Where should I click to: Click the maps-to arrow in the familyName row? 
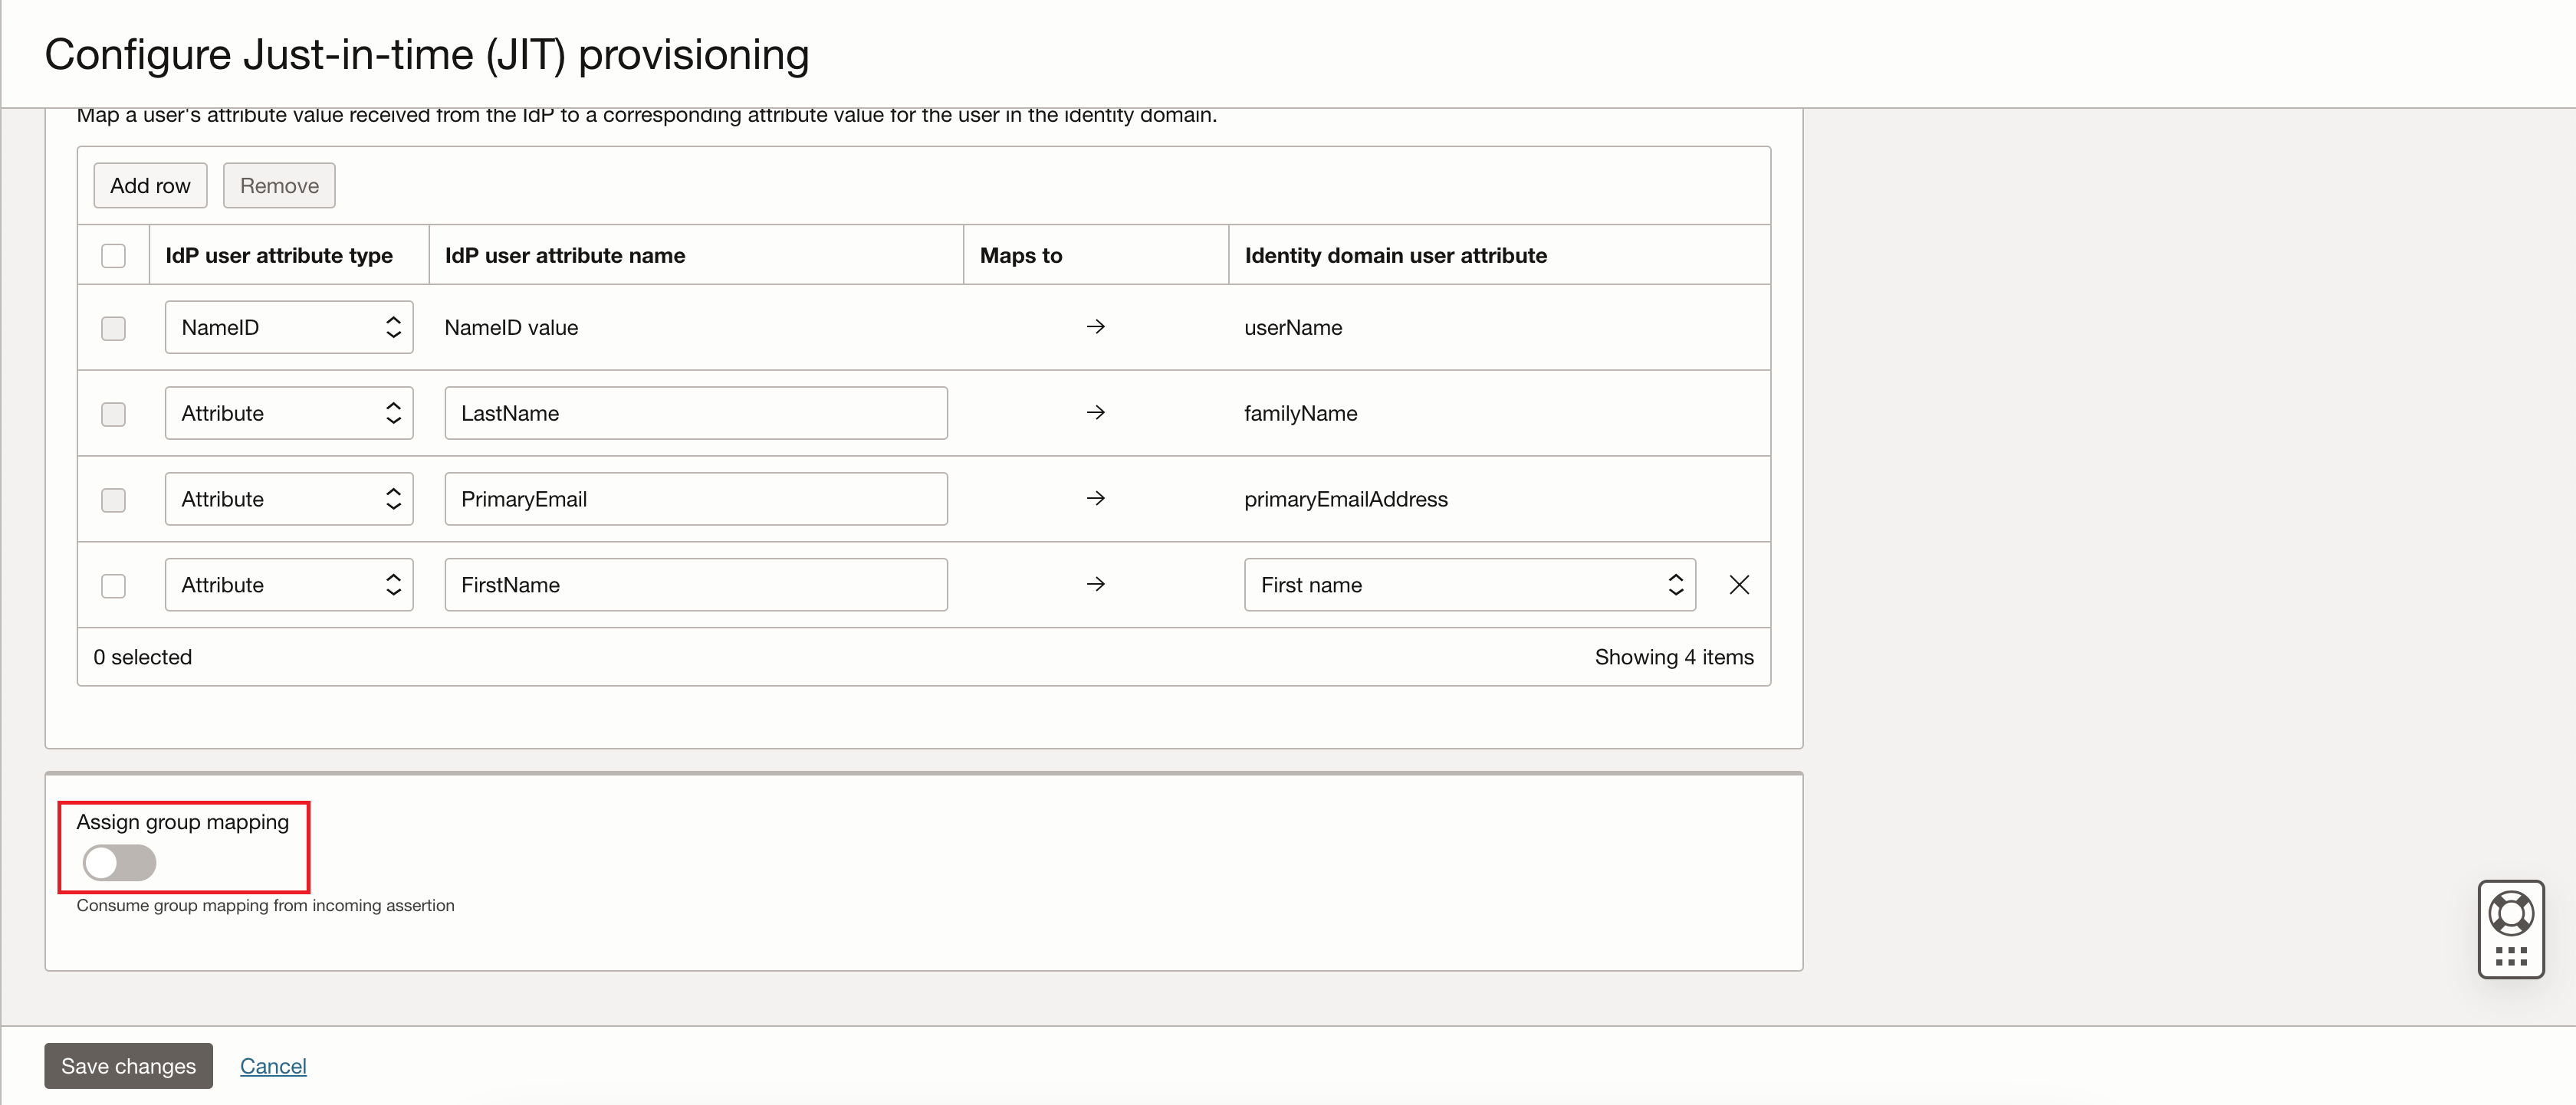click(1096, 412)
